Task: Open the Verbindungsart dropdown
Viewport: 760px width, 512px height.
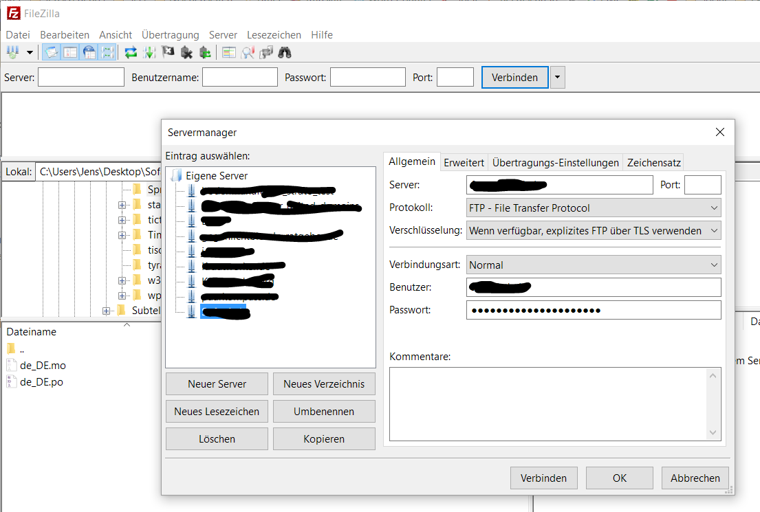Action: tap(594, 265)
